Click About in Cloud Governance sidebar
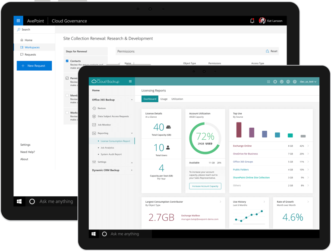This screenshot has width=331, height=251. coord(24,159)
